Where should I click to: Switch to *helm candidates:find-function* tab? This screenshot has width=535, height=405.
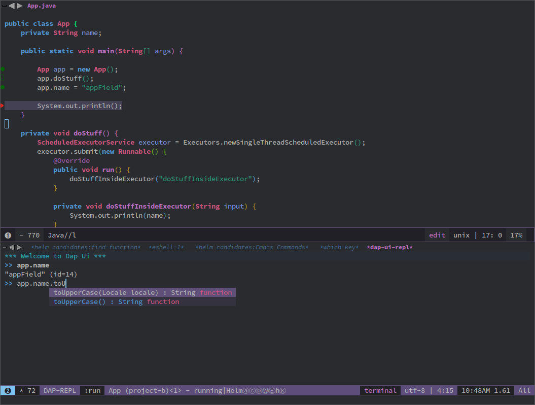[x=86, y=247]
